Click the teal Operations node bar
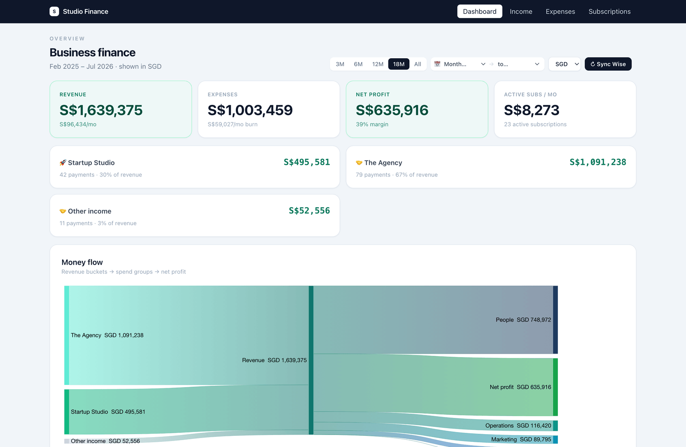Viewport: 686px width, 447px height. coord(555,426)
